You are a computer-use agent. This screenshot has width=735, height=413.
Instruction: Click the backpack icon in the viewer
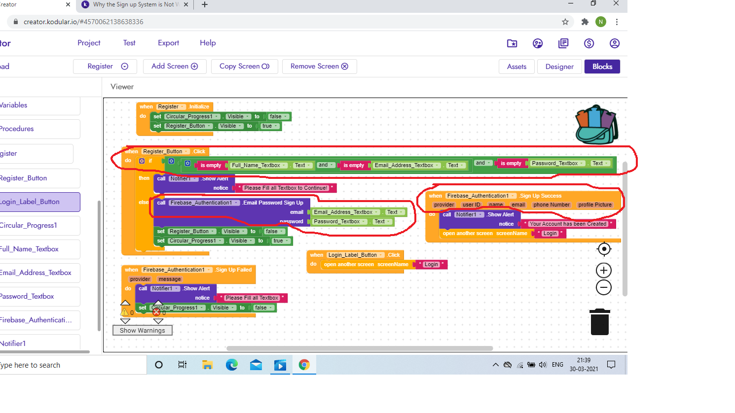[x=596, y=124]
